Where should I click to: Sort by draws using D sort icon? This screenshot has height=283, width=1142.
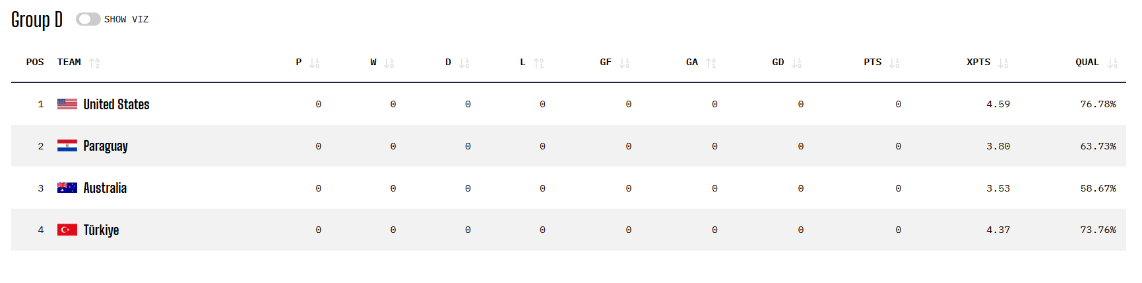[464, 63]
